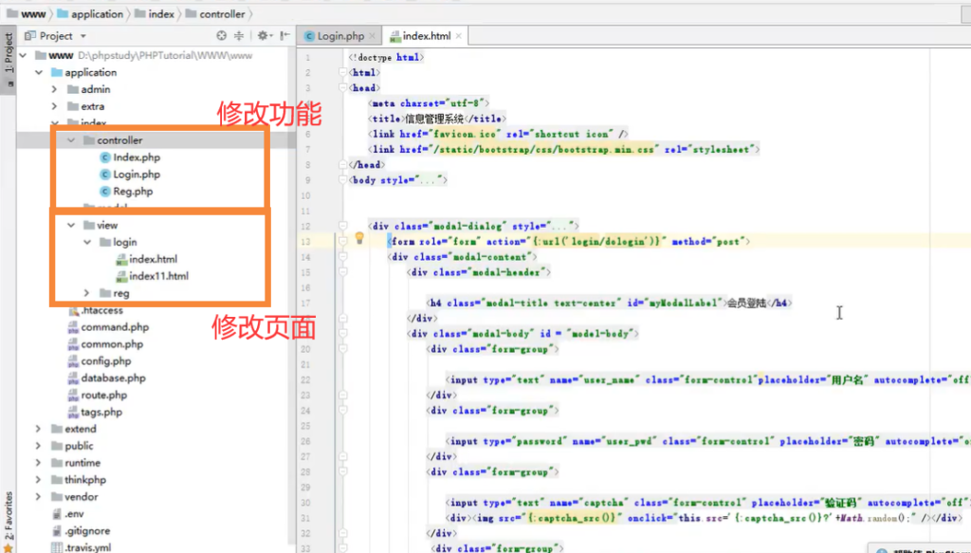Screen dimensions: 971x553
Task: Select the index.html editor tab
Action: [x=426, y=36]
